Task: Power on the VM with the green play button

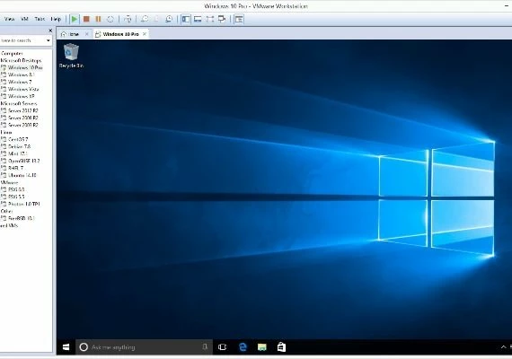Action: coord(75,19)
